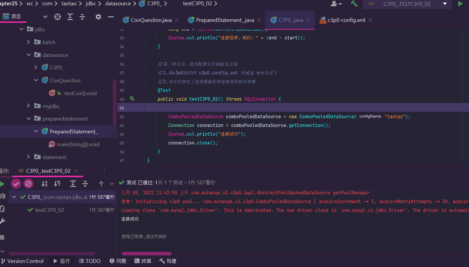Viewport: 469px width, 267px height.
Task: Fold method at line 60 gutter marker
Action: tap(145, 99)
